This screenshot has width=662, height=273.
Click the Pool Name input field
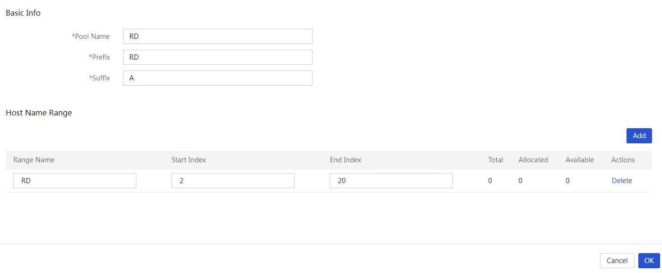[x=218, y=36]
